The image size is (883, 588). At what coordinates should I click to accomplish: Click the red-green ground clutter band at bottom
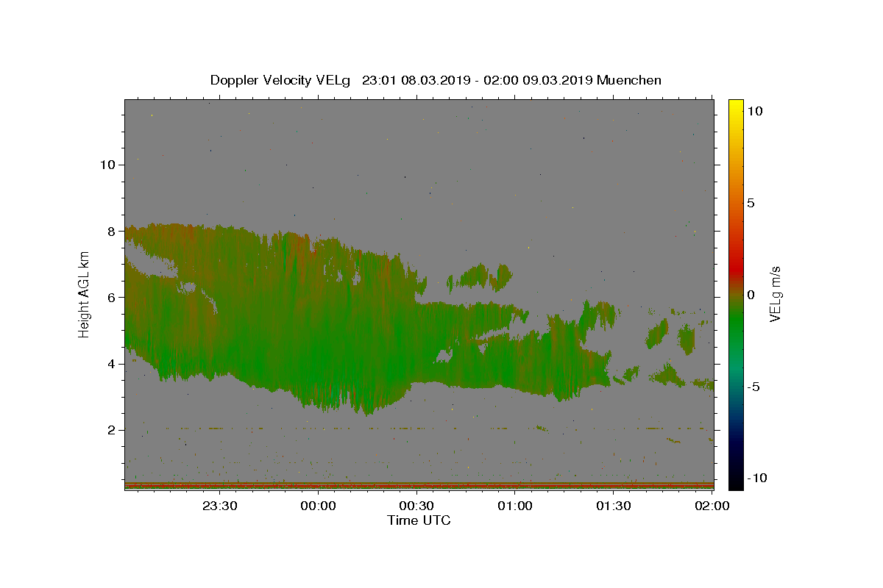(x=419, y=485)
